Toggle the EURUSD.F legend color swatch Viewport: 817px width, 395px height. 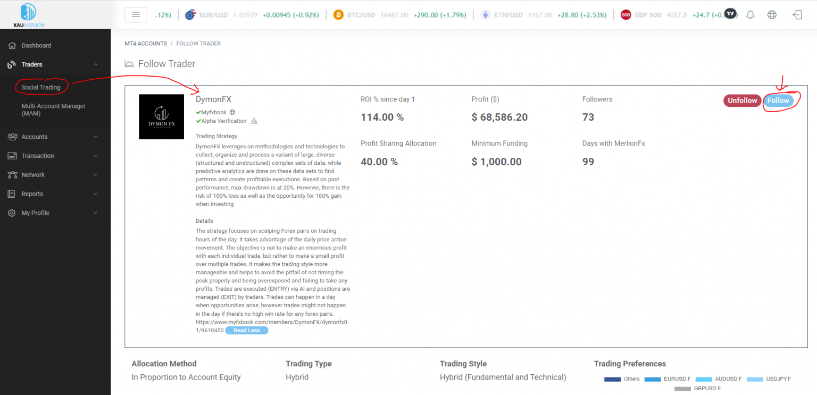pyautogui.click(x=652, y=379)
